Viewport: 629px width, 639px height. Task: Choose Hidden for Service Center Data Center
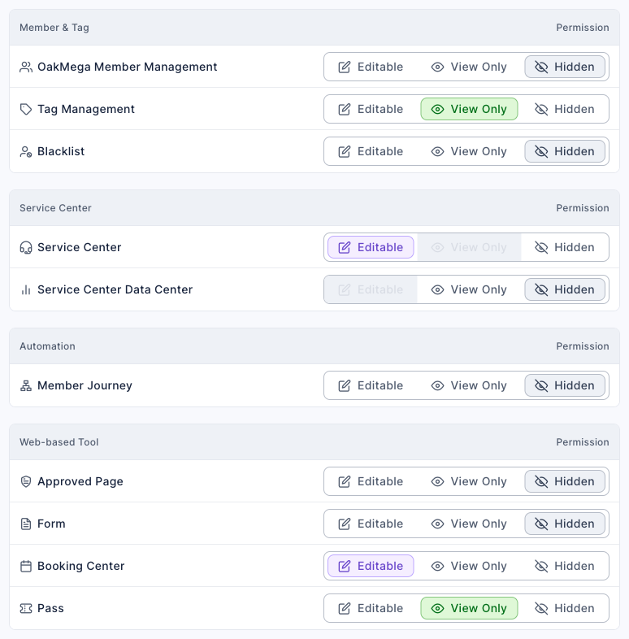(565, 289)
